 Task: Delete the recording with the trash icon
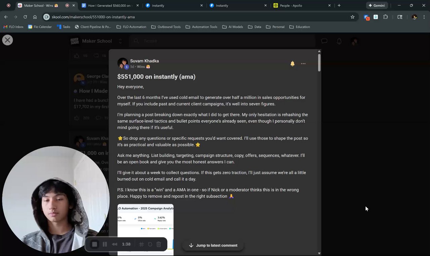tap(159, 244)
